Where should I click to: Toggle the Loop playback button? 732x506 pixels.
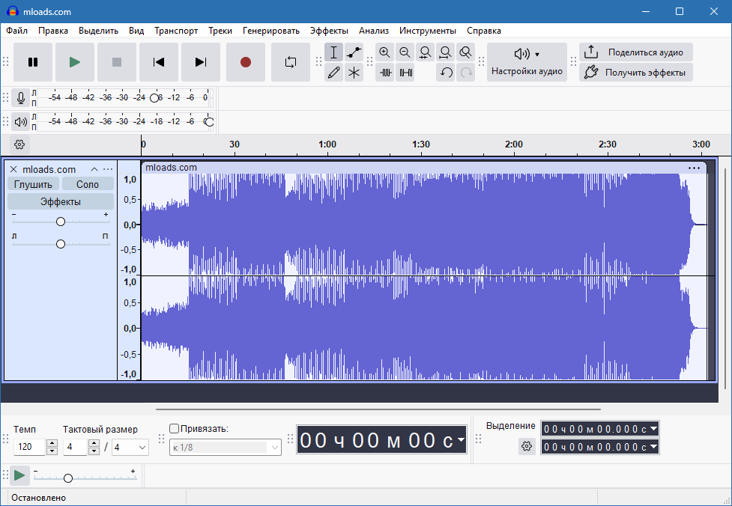(291, 62)
